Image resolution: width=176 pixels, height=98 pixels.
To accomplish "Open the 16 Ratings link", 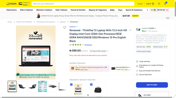I will click(x=88, y=45).
